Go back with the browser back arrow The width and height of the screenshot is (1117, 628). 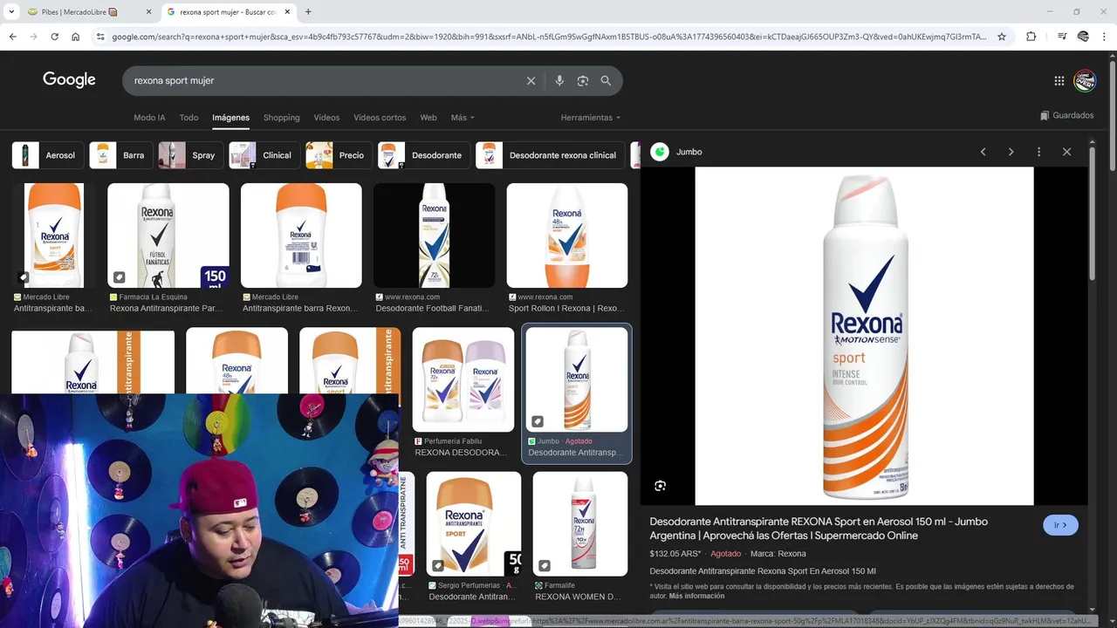[x=12, y=37]
